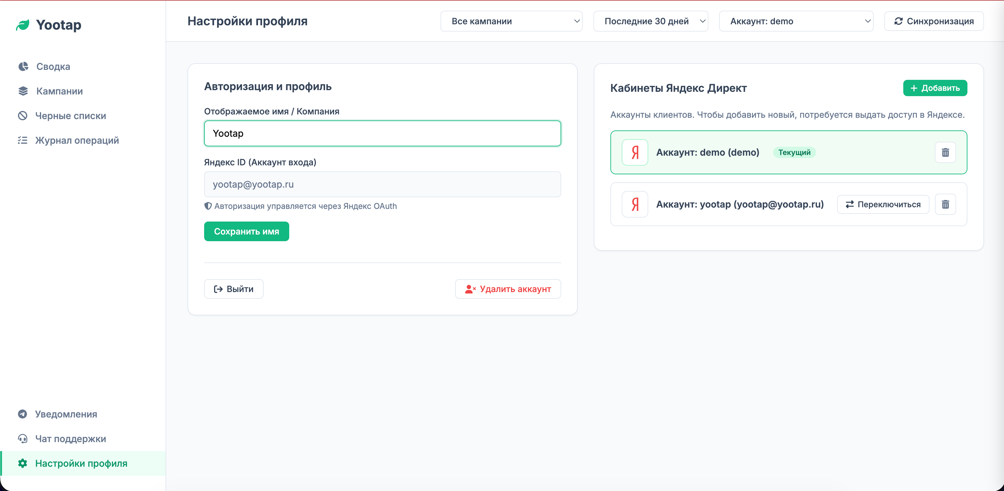Click the Синхронизация button
This screenshot has height=491, width=1004.
coord(934,21)
